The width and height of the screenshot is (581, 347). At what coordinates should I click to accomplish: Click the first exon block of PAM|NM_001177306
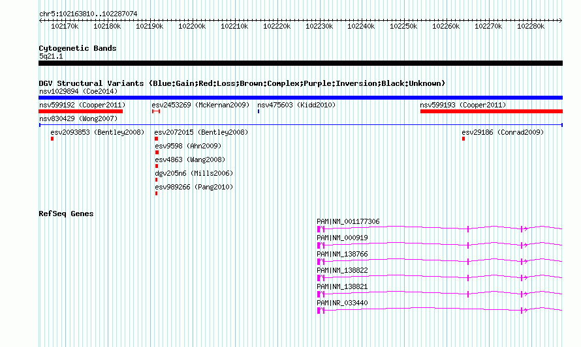click(319, 229)
